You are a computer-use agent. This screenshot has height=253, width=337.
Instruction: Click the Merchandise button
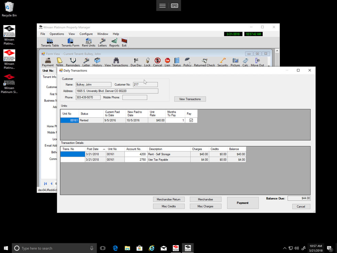click(206, 199)
